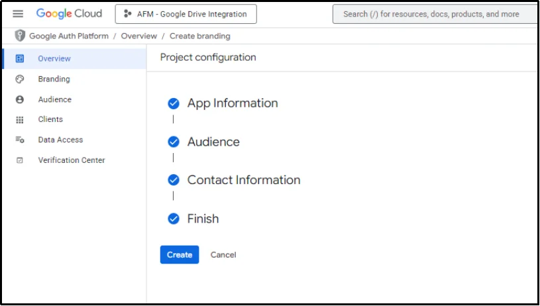This screenshot has height=306, width=540.
Task: Click the Google Cloud logo
Action: point(69,14)
